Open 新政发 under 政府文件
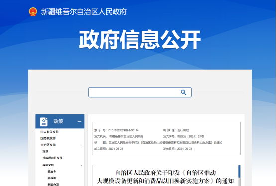 pos(52,178)
